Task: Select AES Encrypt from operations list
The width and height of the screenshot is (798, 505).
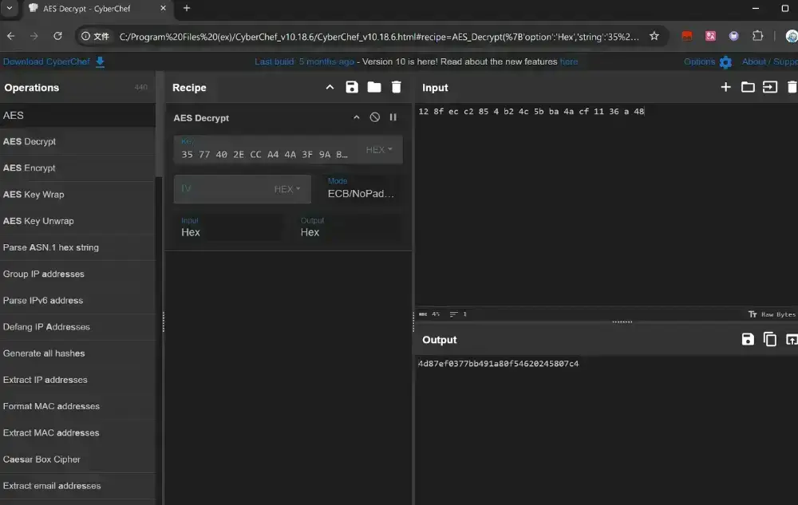Action: point(30,168)
